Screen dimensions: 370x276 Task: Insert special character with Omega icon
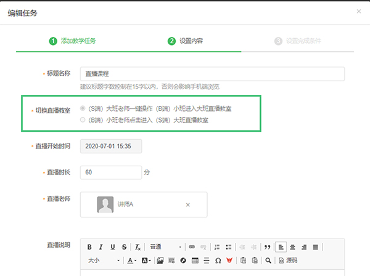pos(218,261)
